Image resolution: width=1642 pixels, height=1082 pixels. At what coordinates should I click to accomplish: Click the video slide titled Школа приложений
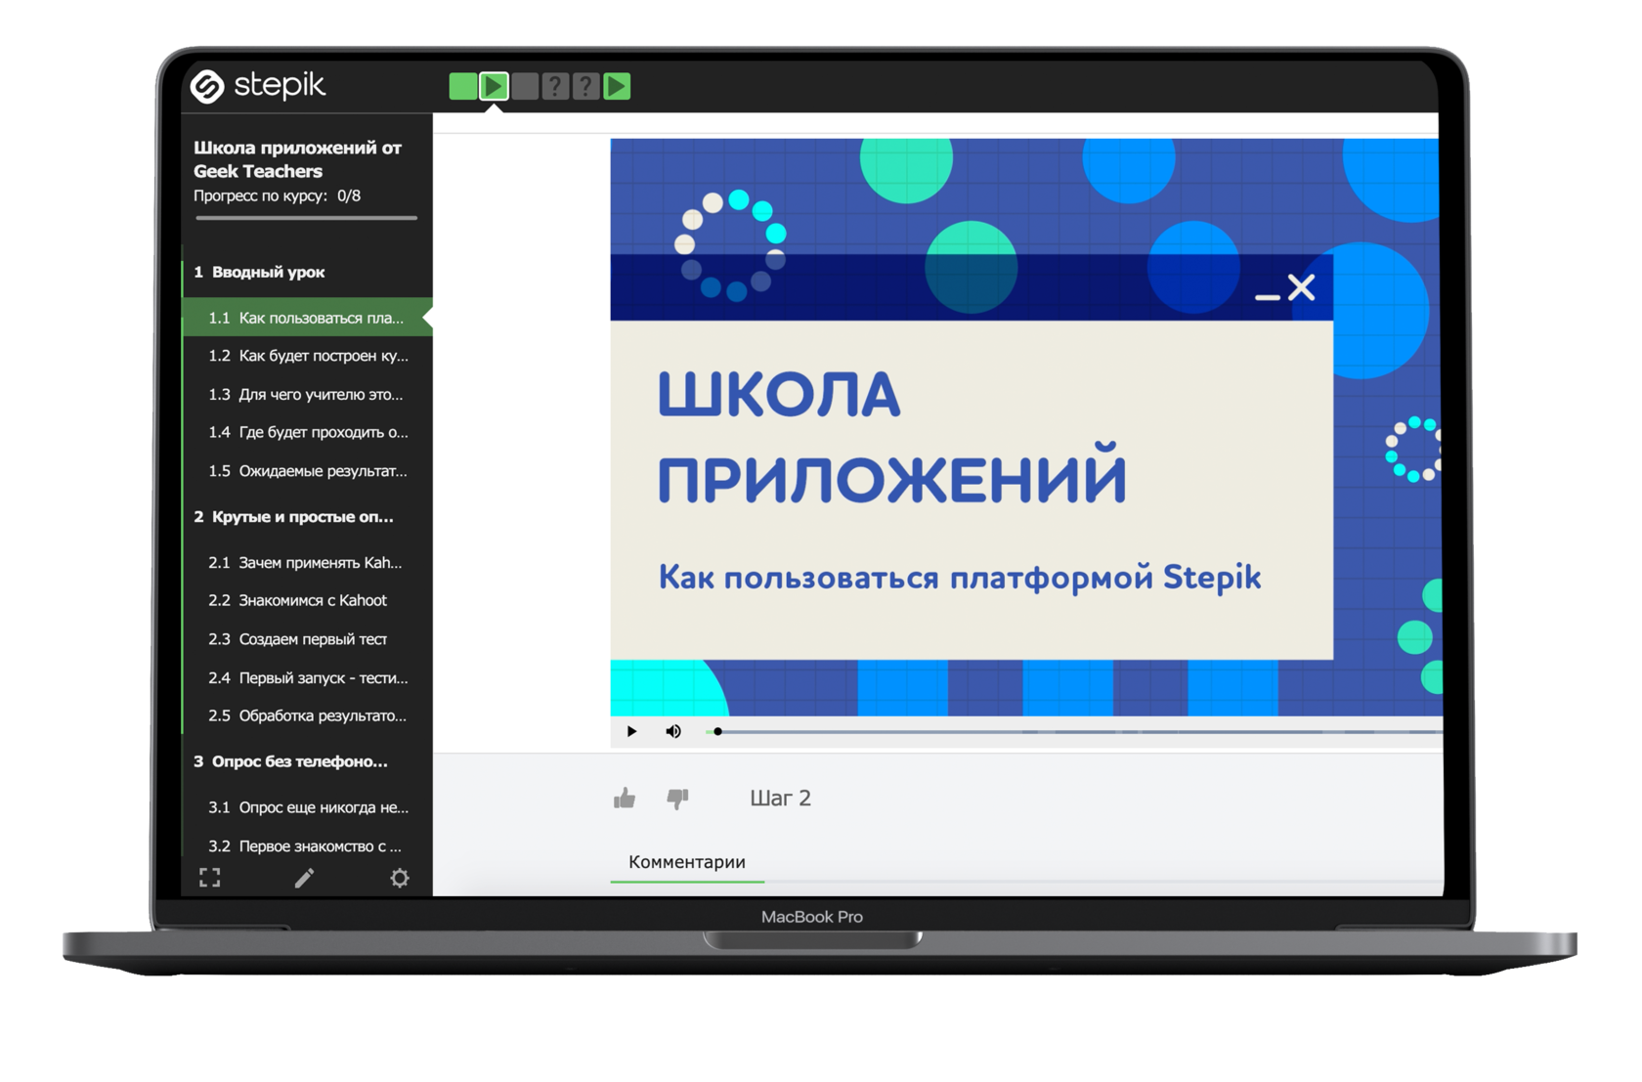click(1025, 427)
